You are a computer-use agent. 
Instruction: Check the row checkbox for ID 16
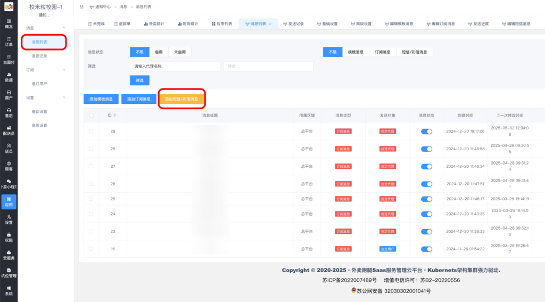click(90, 249)
